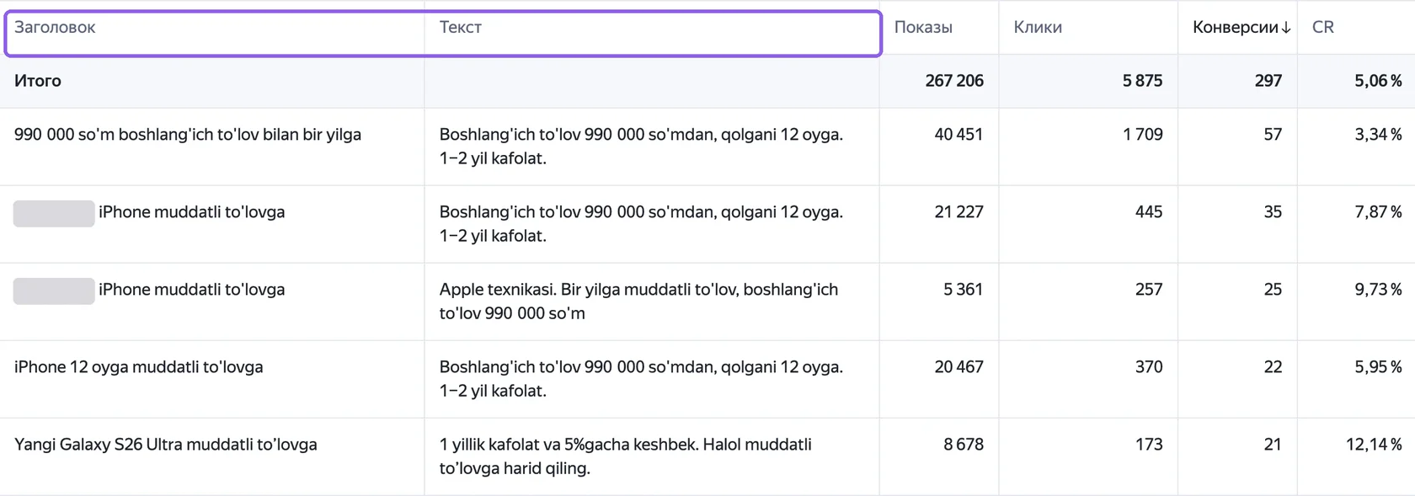This screenshot has width=1415, height=496.
Task: Select conversions value 25
Action: 1273,290
